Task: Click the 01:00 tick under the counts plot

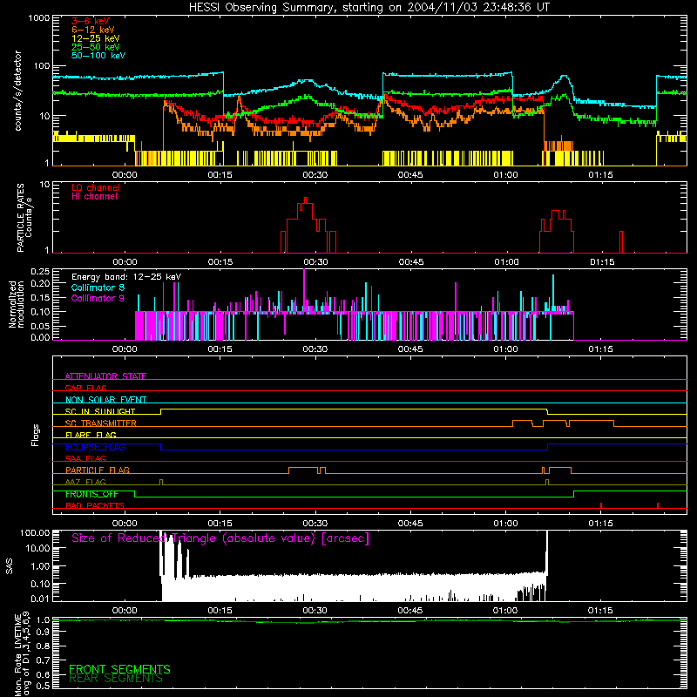Action: tap(505, 175)
